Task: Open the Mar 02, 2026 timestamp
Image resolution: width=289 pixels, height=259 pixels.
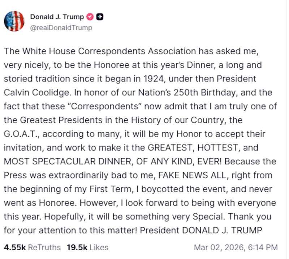Action: (219, 247)
